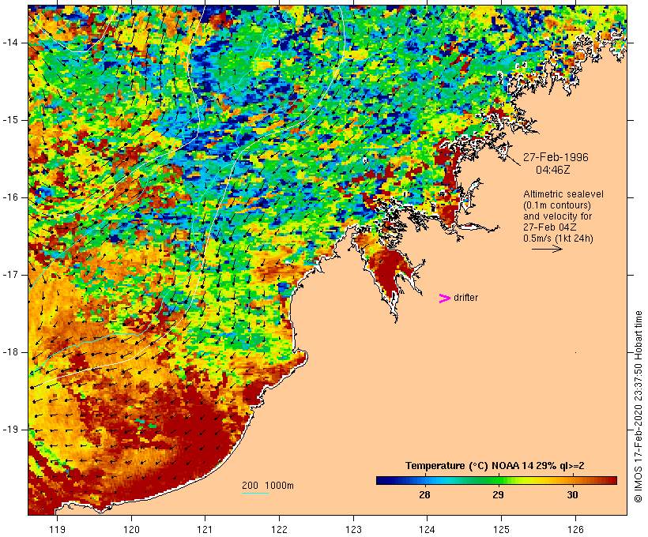This screenshot has width=648, height=537.
Task: Click the '120' longitude axis label
Action: (131, 529)
